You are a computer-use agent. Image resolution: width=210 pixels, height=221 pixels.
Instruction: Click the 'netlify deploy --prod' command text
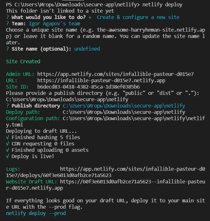(36, 213)
